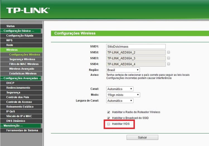Click the Configuração Básica section header
Screen dimensions: 209x146
click(x=21, y=31)
